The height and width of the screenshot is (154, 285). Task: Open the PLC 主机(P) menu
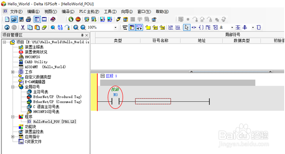pos(89,12)
